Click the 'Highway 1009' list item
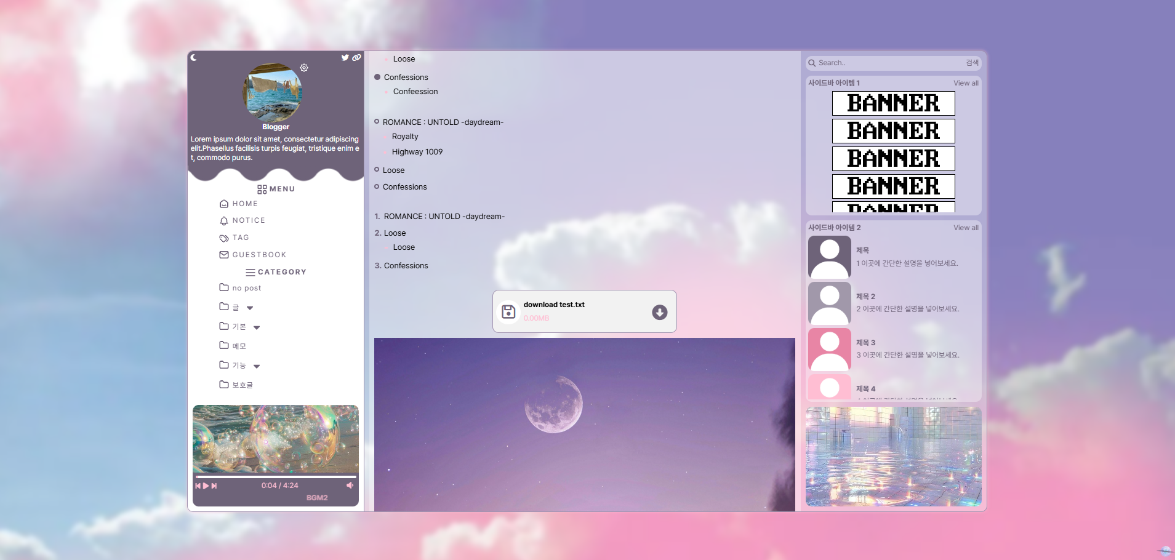Viewport: 1175px width, 560px height. (x=417, y=152)
